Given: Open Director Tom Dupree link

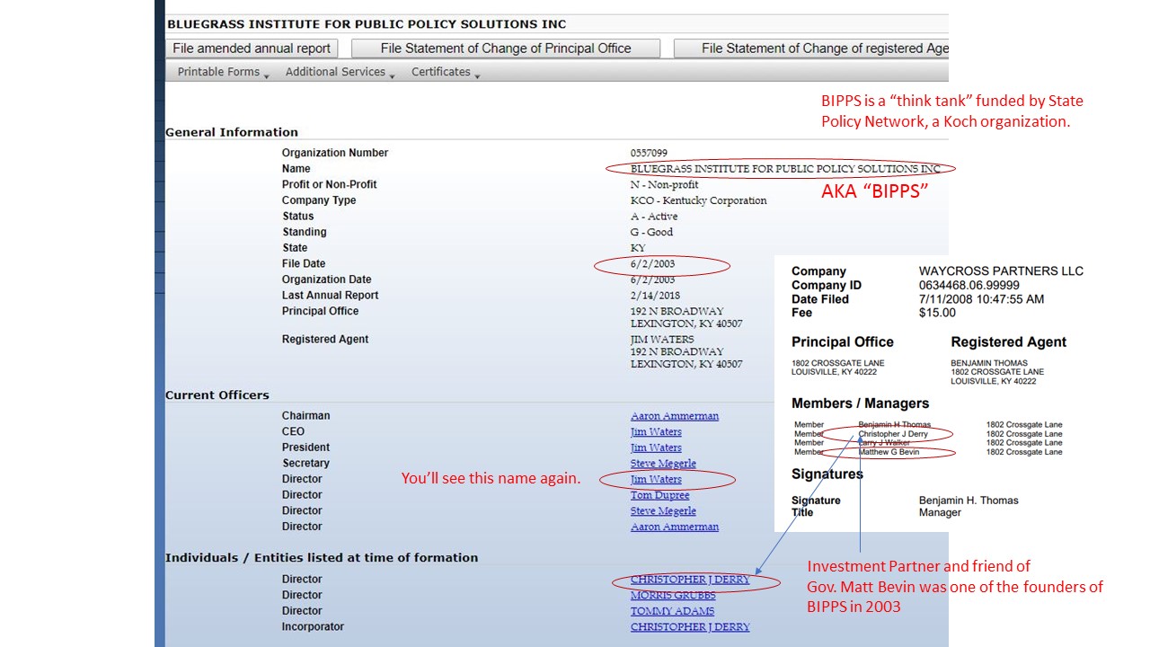Looking at the screenshot, I should [660, 495].
